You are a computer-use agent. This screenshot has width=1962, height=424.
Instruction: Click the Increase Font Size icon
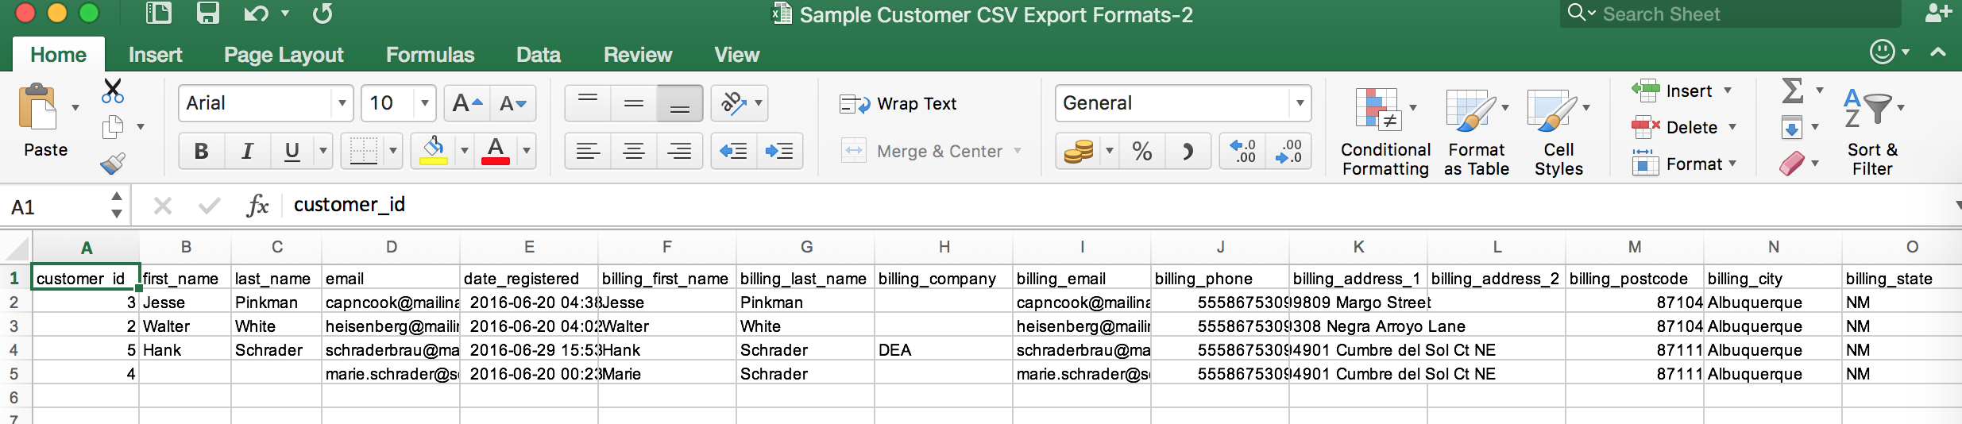pyautogui.click(x=467, y=103)
